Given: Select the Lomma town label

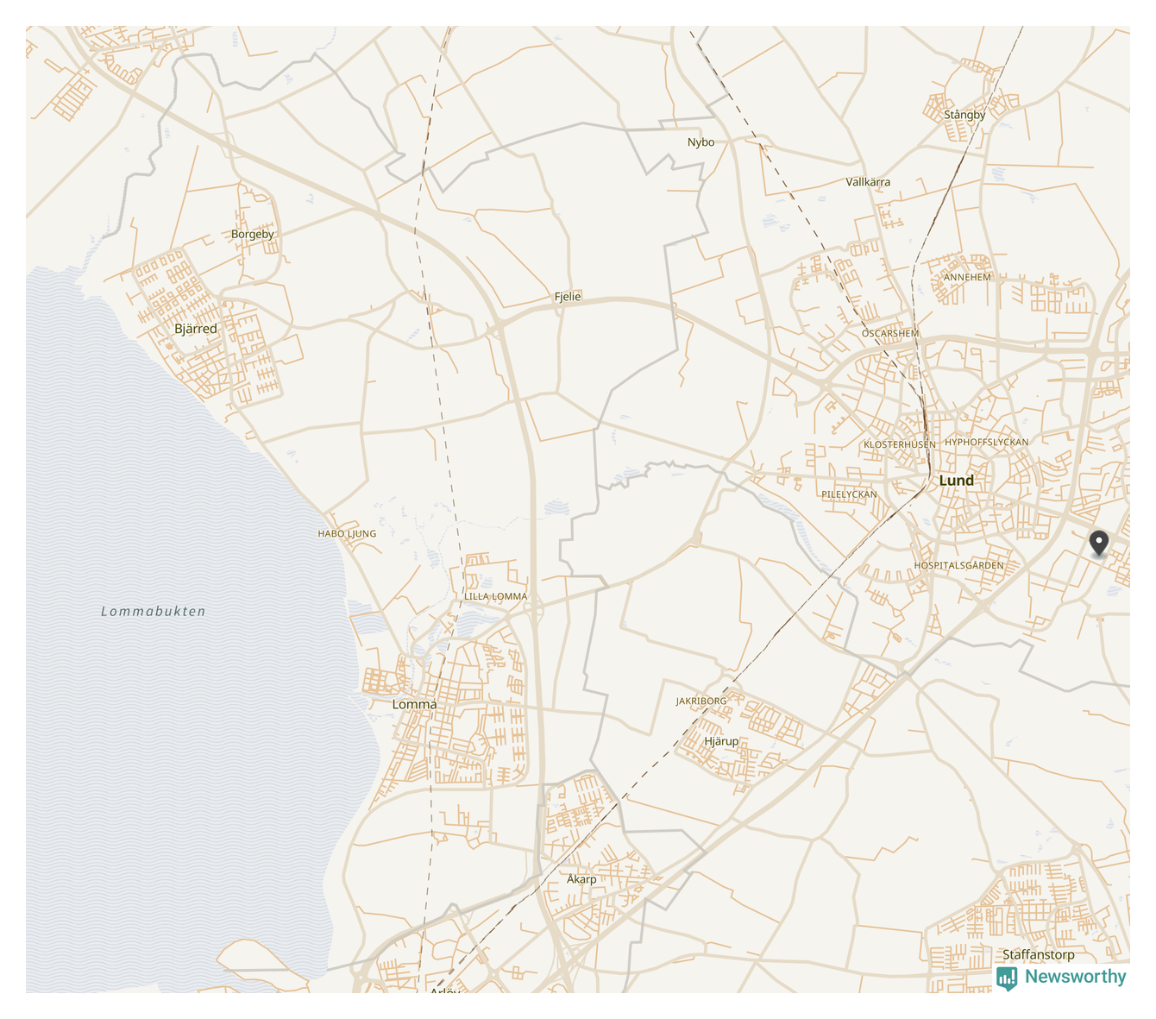Looking at the screenshot, I should pyautogui.click(x=414, y=704).
